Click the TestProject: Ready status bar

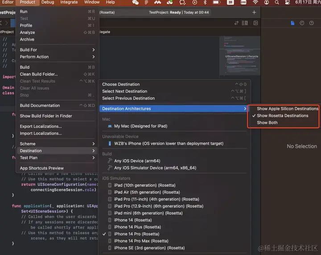[179, 12]
